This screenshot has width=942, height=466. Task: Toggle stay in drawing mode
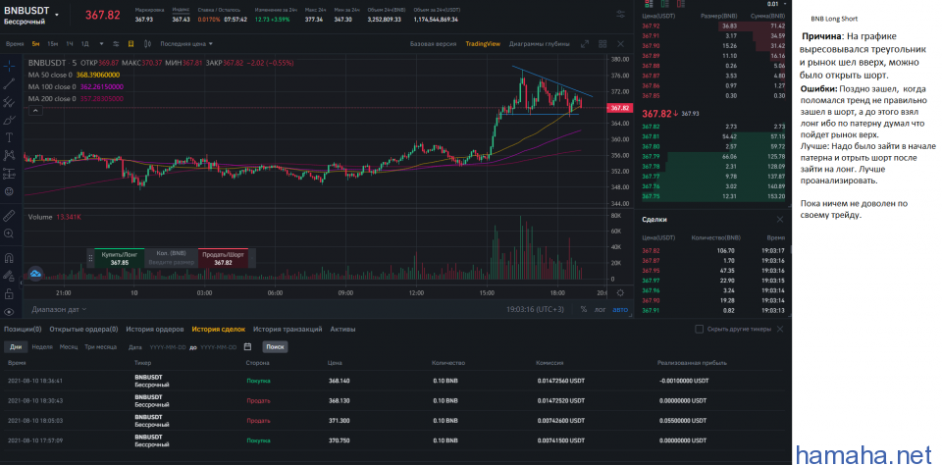pos(9,276)
